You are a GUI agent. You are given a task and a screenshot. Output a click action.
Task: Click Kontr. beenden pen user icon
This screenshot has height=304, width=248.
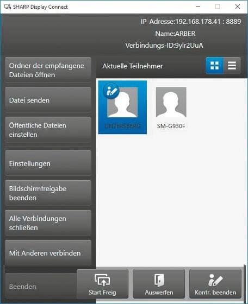point(215,280)
